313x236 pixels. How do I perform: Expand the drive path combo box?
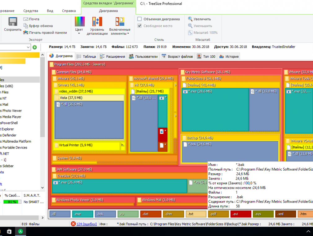[x=28, y=47]
